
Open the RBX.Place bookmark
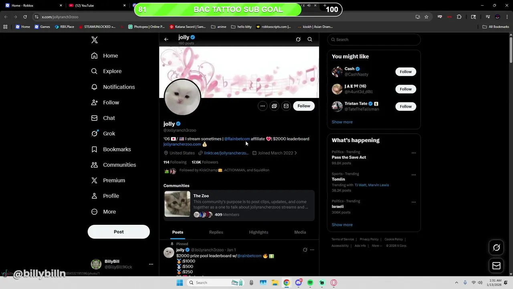pos(64,27)
